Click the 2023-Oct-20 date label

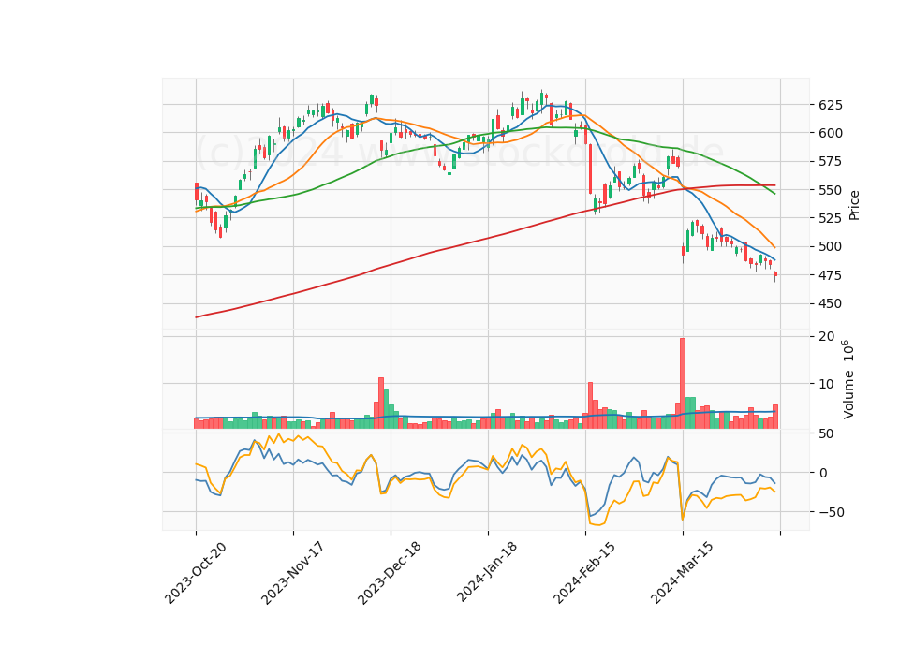tap(196, 573)
